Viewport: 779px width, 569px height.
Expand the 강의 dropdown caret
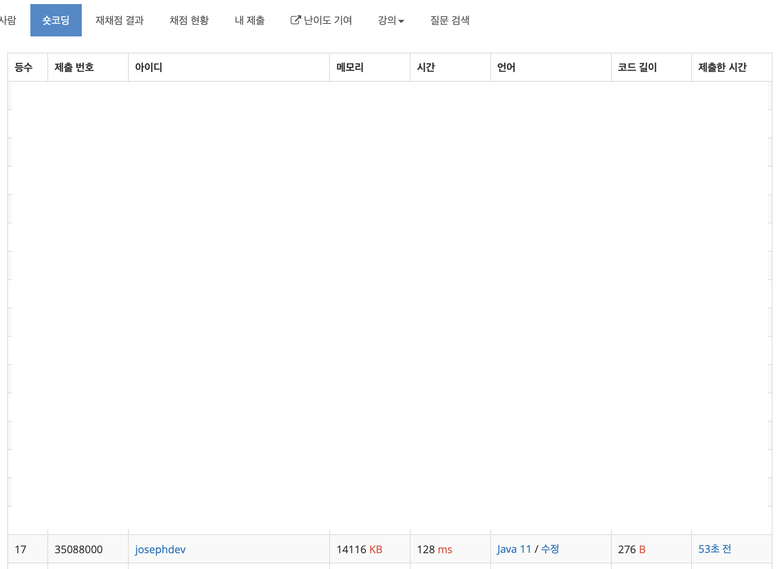401,21
